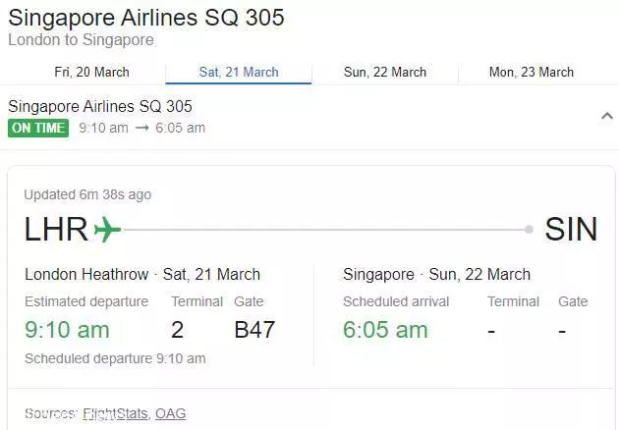Click the flight row header Singapore Airlines SQ 305
The height and width of the screenshot is (430, 619).
coord(100,106)
